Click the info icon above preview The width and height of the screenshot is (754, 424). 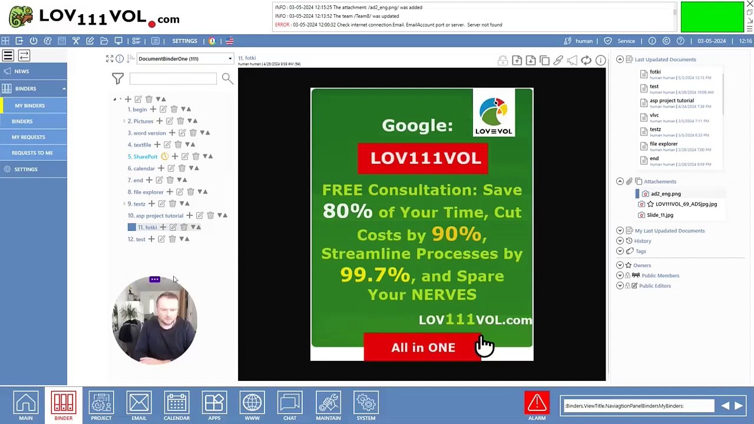click(600, 60)
